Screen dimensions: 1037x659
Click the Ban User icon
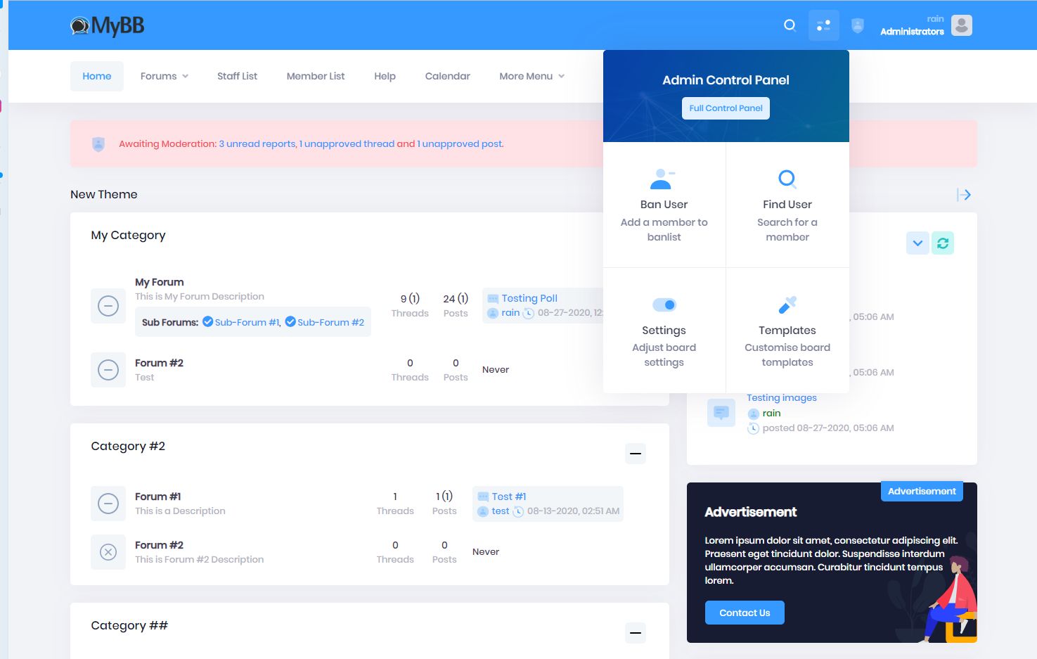[x=662, y=179]
